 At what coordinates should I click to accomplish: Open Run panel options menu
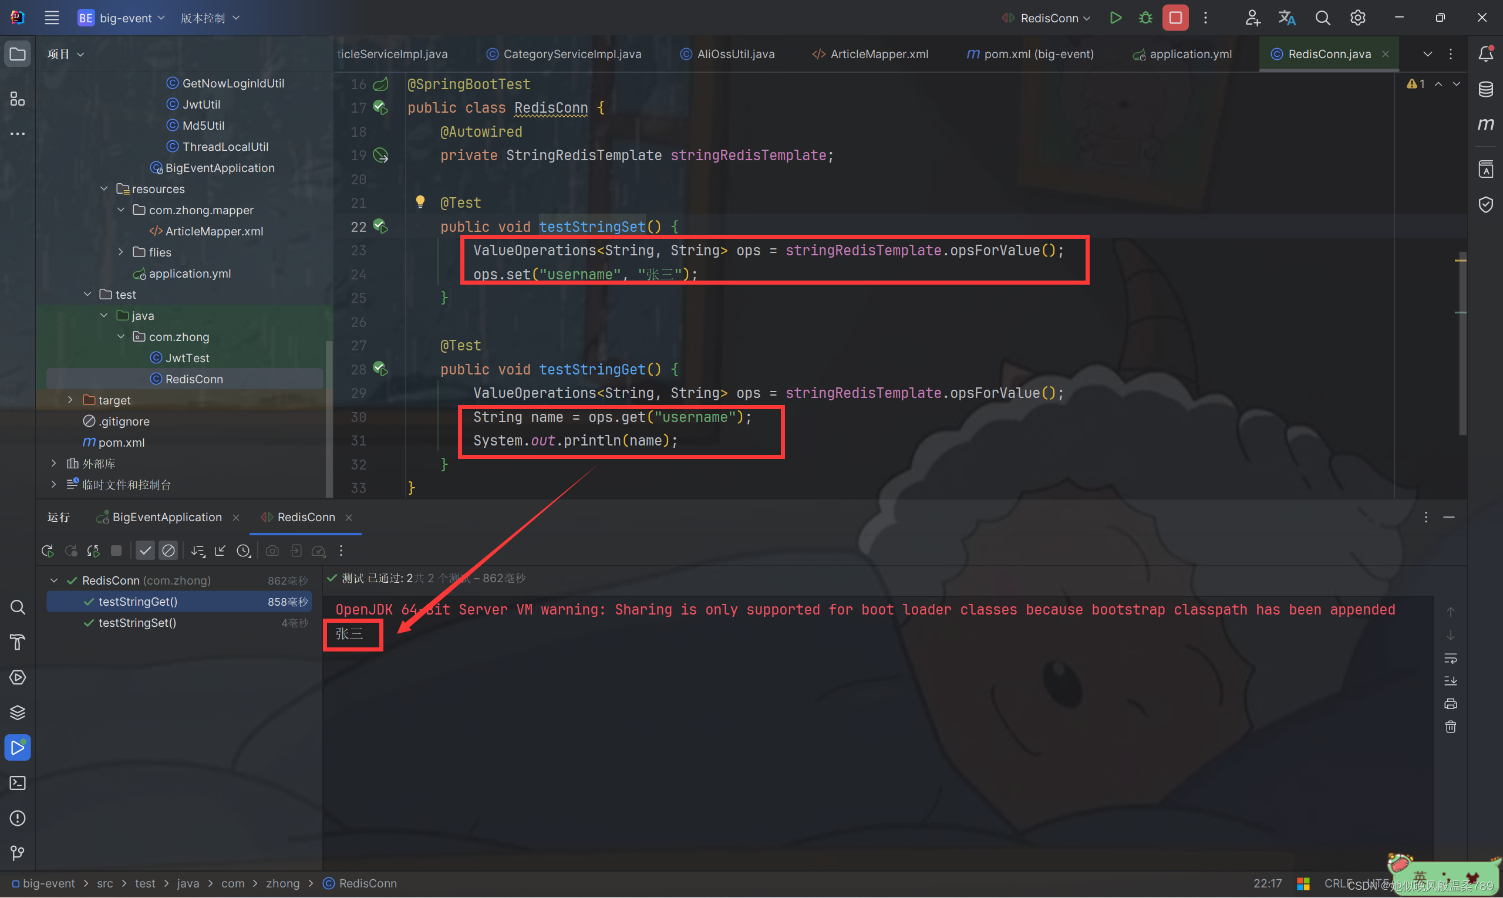(x=1426, y=518)
